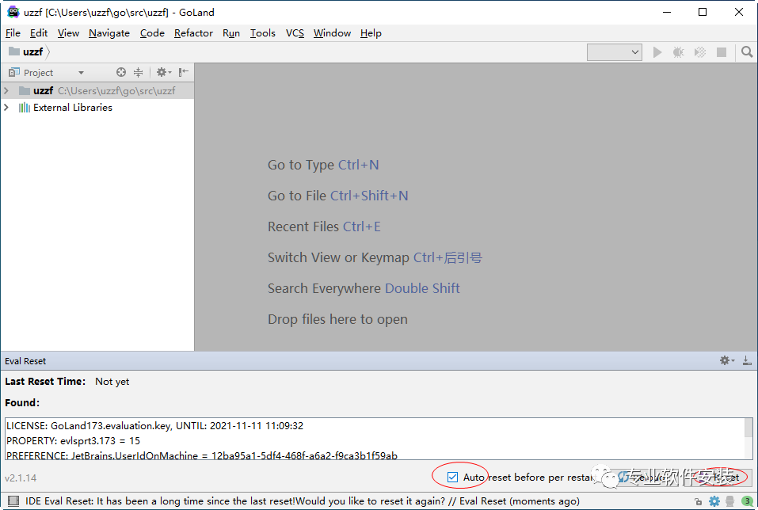Click event log notification badge in status bar
The height and width of the screenshot is (510, 758).
pos(746,501)
